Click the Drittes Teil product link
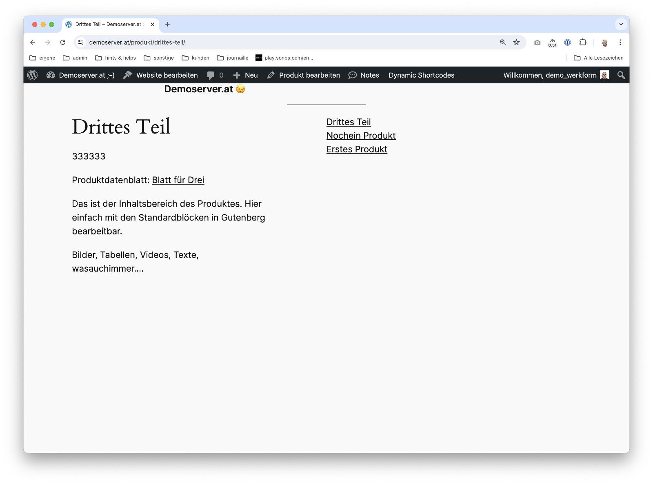 tap(349, 122)
